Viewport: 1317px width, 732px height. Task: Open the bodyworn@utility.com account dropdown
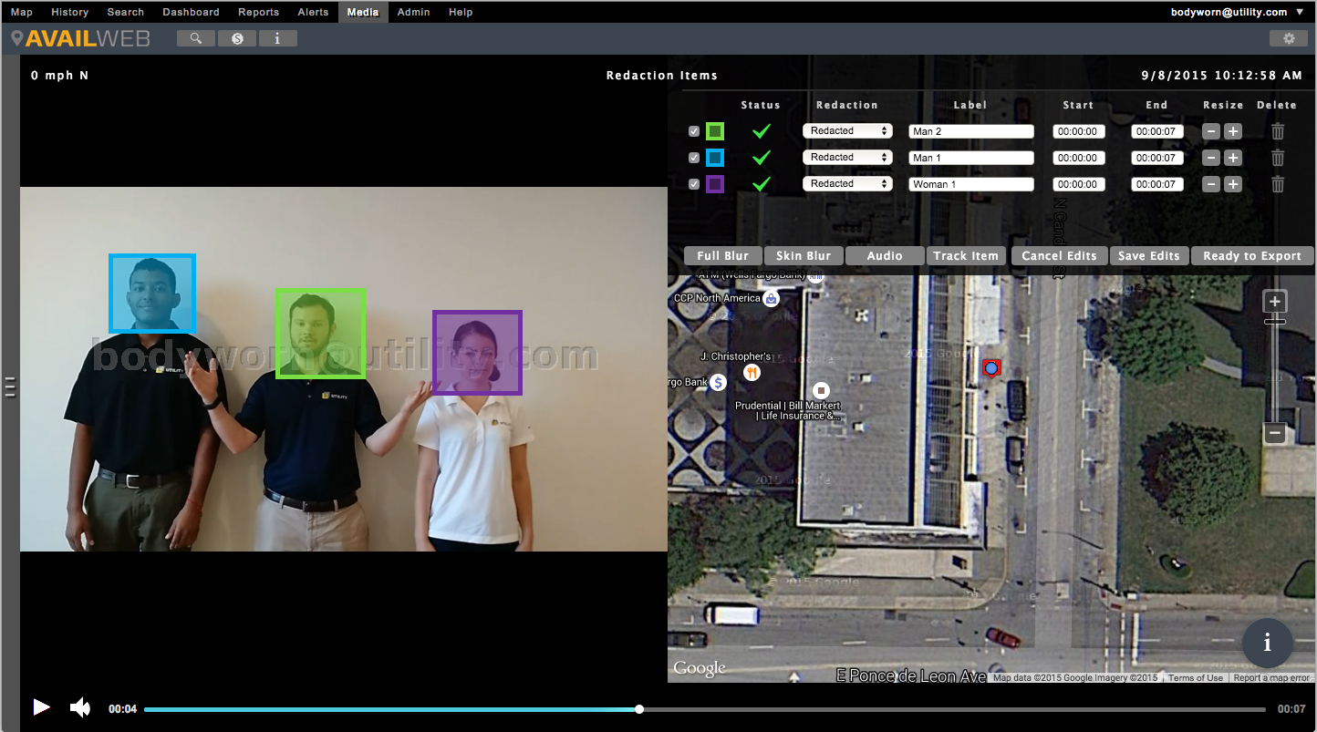1237,12
